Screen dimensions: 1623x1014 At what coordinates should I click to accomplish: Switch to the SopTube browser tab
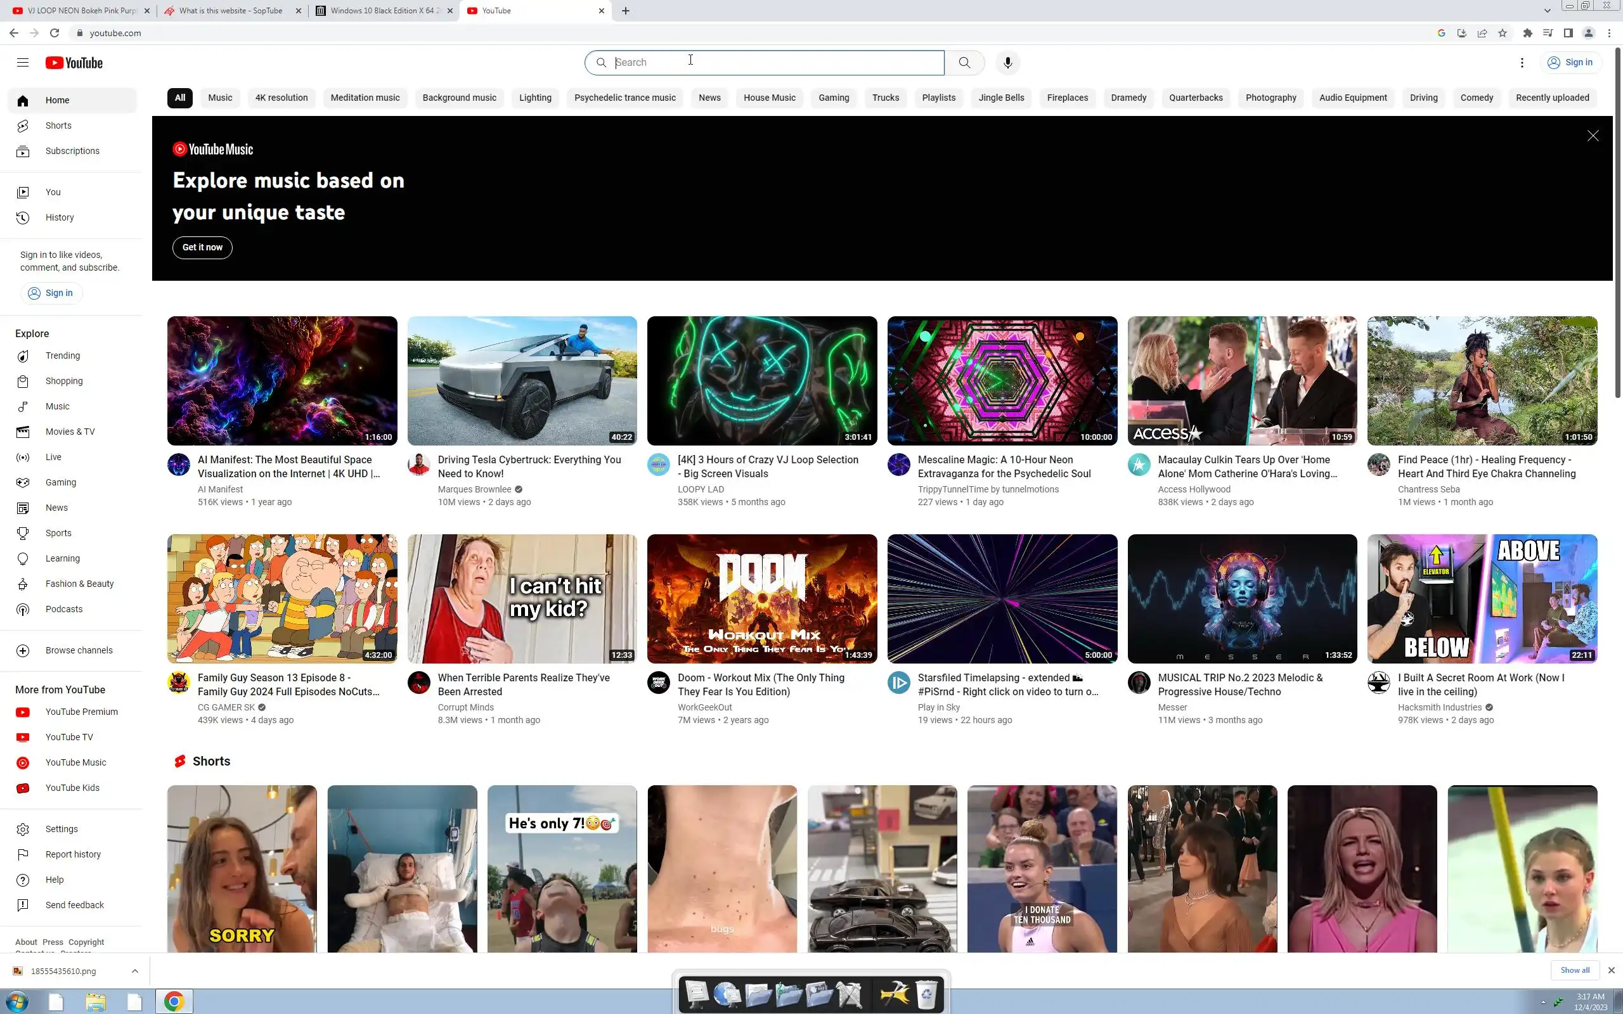(x=230, y=11)
